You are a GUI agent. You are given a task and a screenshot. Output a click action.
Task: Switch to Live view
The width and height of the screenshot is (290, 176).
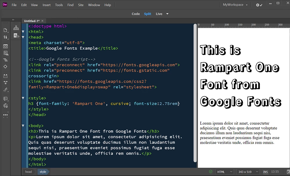coord(159,14)
